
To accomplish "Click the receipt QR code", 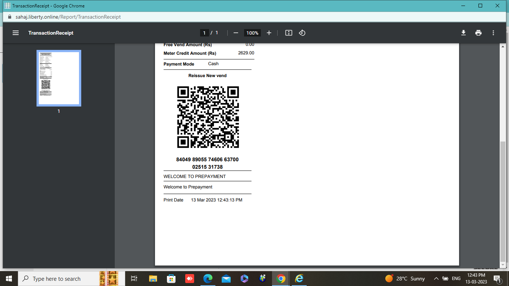I will click(208, 117).
